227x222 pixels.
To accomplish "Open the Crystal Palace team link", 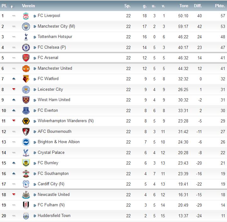I will coord(51,153).
